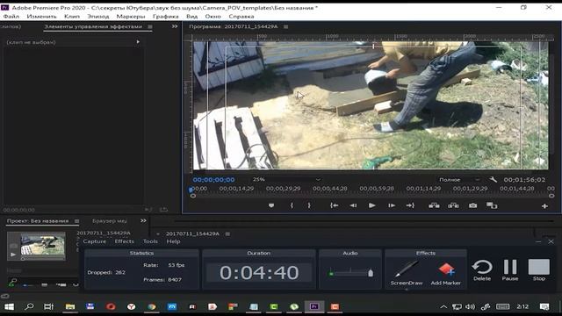Click the blue playhead on monitor ruler
The image size is (562, 316).
pos(191,190)
